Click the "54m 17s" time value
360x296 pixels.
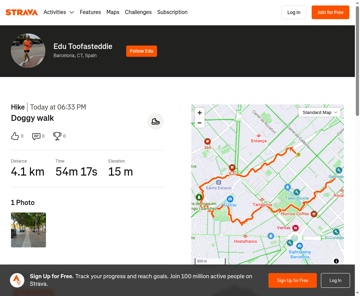76,172
